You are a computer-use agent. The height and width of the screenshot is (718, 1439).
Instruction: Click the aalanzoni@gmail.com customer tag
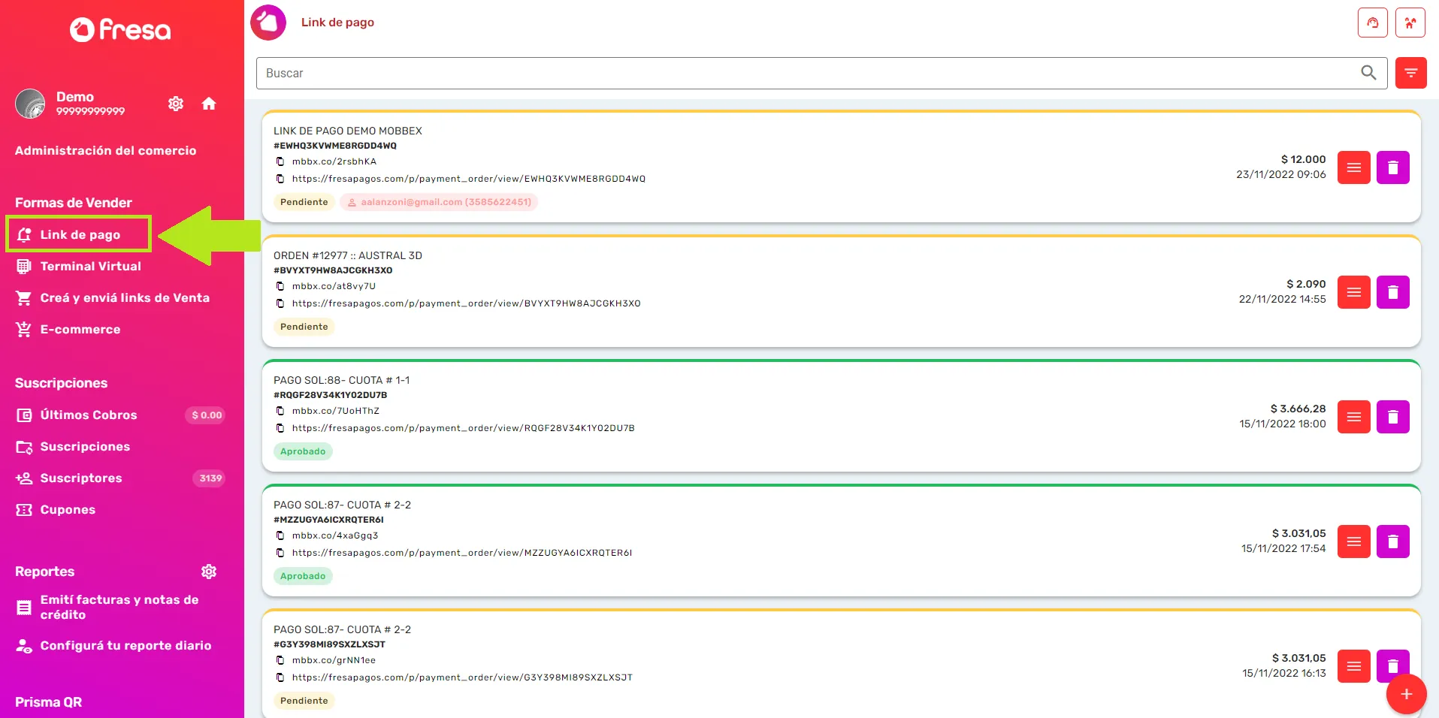click(x=439, y=202)
